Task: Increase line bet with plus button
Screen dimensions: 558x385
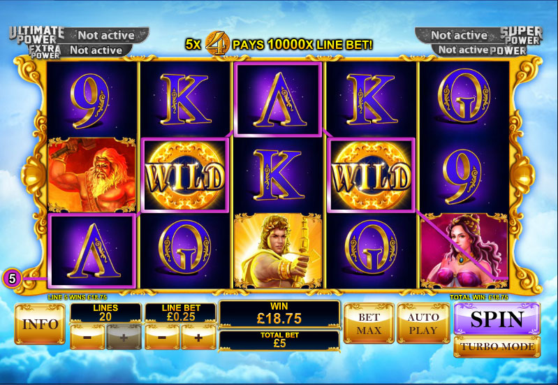Action: [x=198, y=337]
